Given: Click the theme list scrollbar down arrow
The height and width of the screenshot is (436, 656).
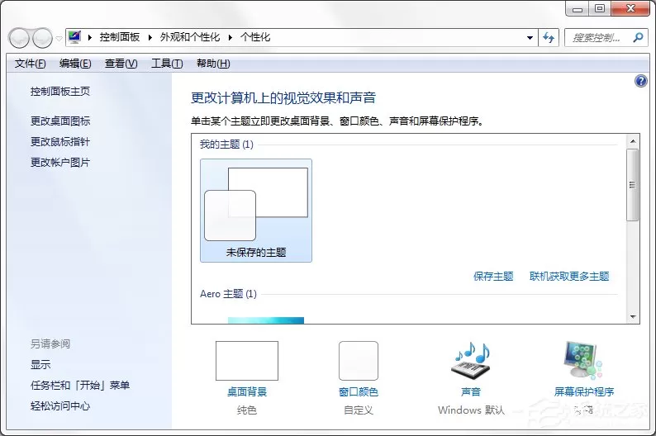Looking at the screenshot, I should coord(633,317).
